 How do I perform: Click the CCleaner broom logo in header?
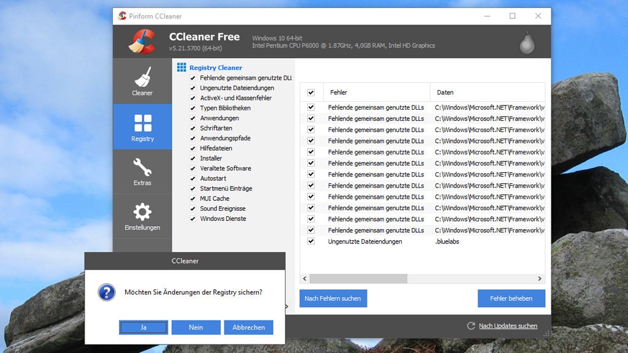coord(142,41)
